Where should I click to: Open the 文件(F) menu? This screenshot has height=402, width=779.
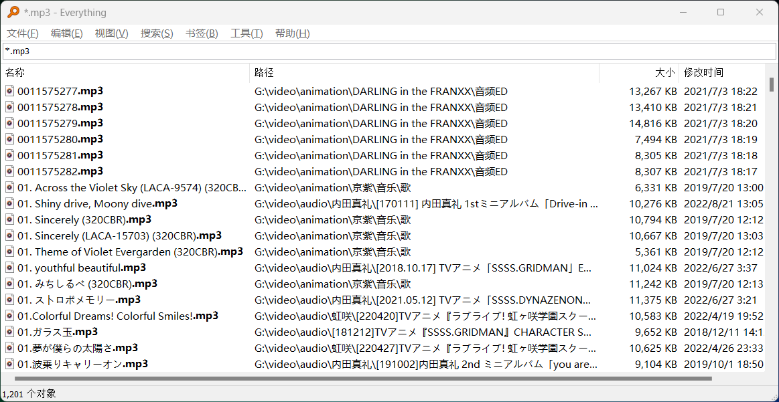(22, 33)
